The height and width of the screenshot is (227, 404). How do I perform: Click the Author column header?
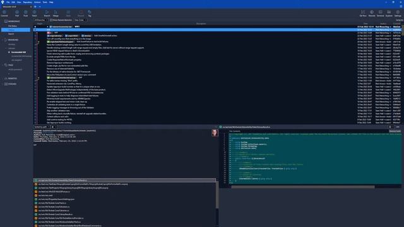[x=383, y=24]
